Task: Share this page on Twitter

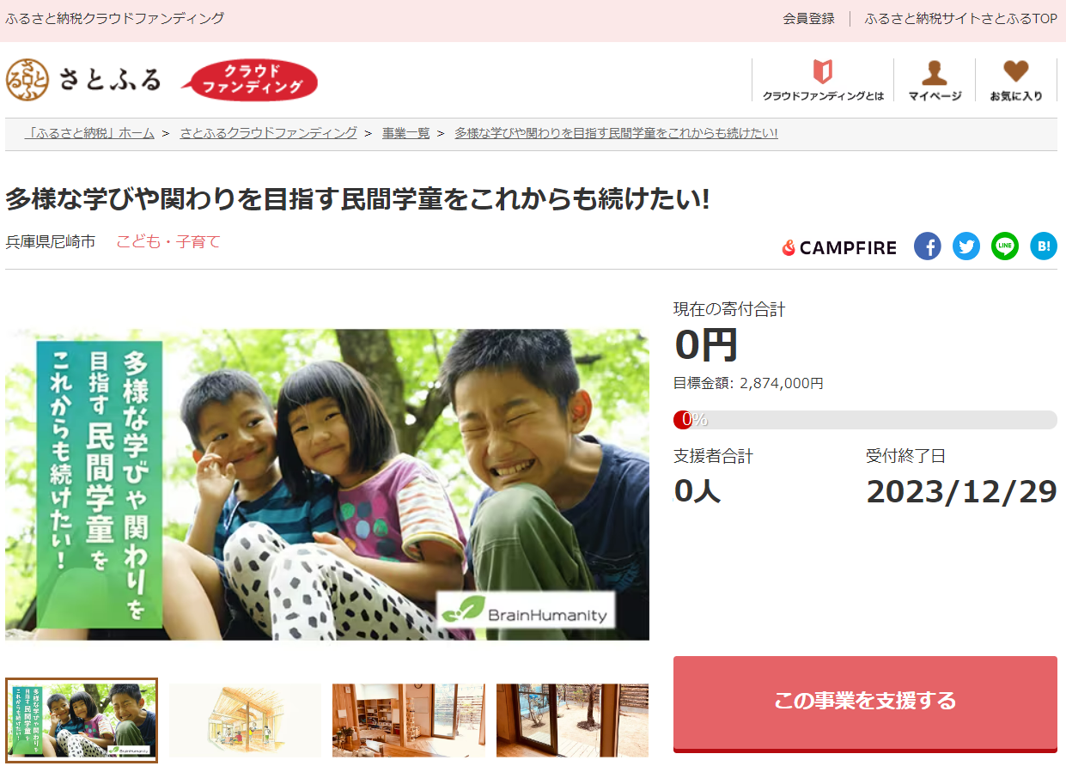Action: click(x=966, y=246)
